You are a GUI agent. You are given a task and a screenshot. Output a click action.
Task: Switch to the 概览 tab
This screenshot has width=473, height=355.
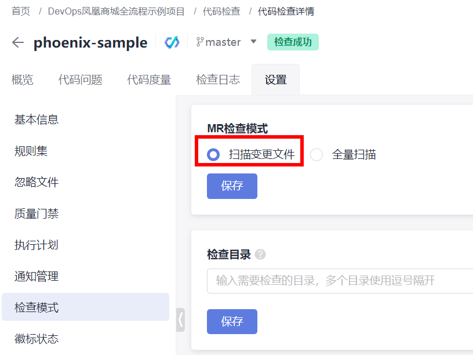[x=23, y=80]
